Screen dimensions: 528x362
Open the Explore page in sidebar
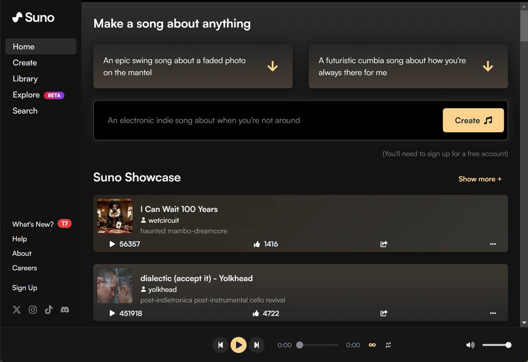pyautogui.click(x=26, y=95)
